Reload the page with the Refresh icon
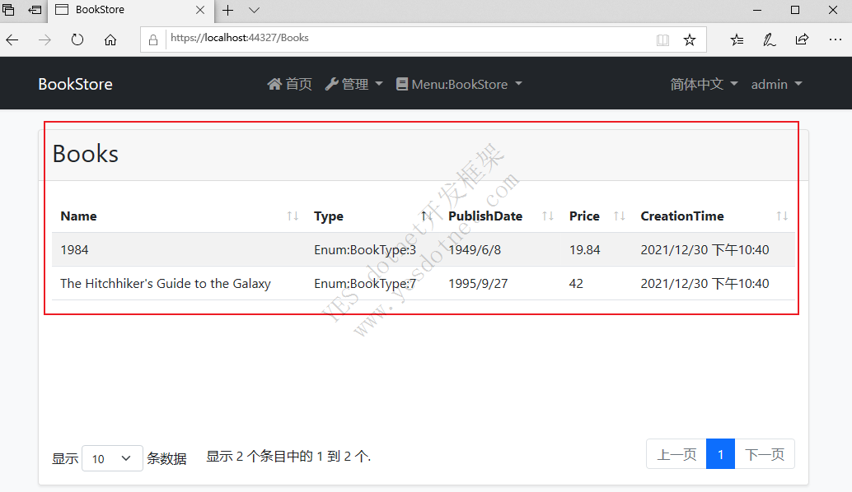852x492 pixels. pos(77,39)
